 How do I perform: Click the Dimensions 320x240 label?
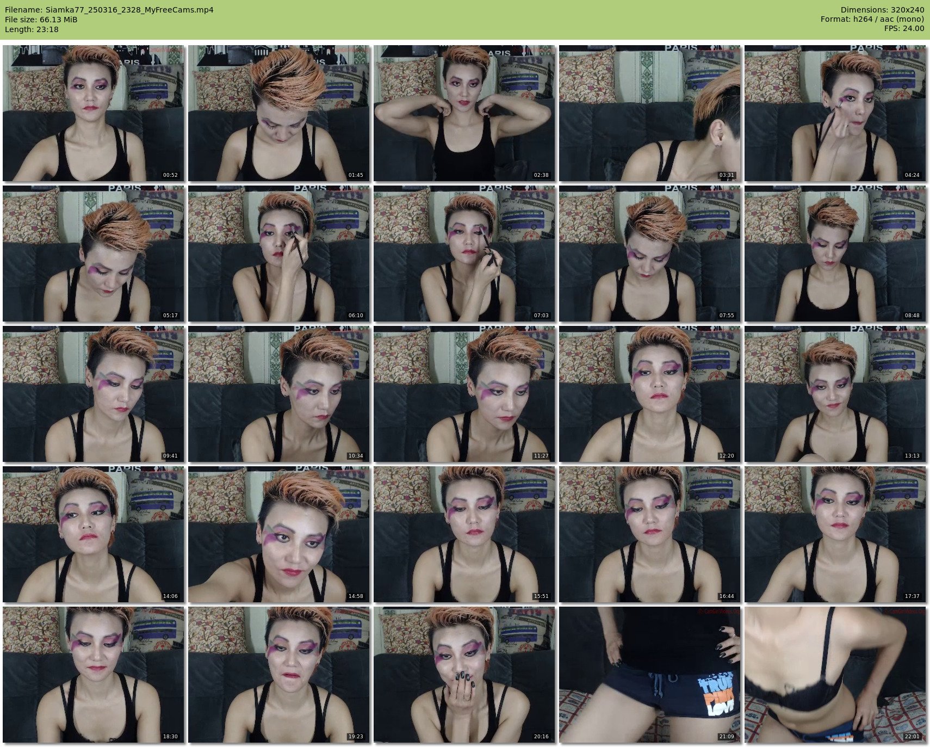tap(882, 10)
